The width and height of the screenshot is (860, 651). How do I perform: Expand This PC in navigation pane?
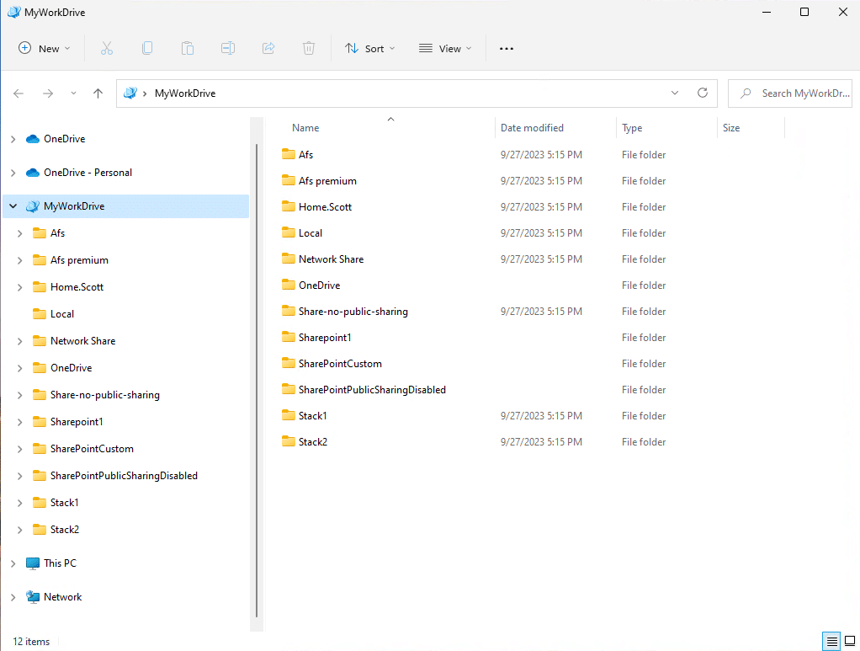click(13, 563)
